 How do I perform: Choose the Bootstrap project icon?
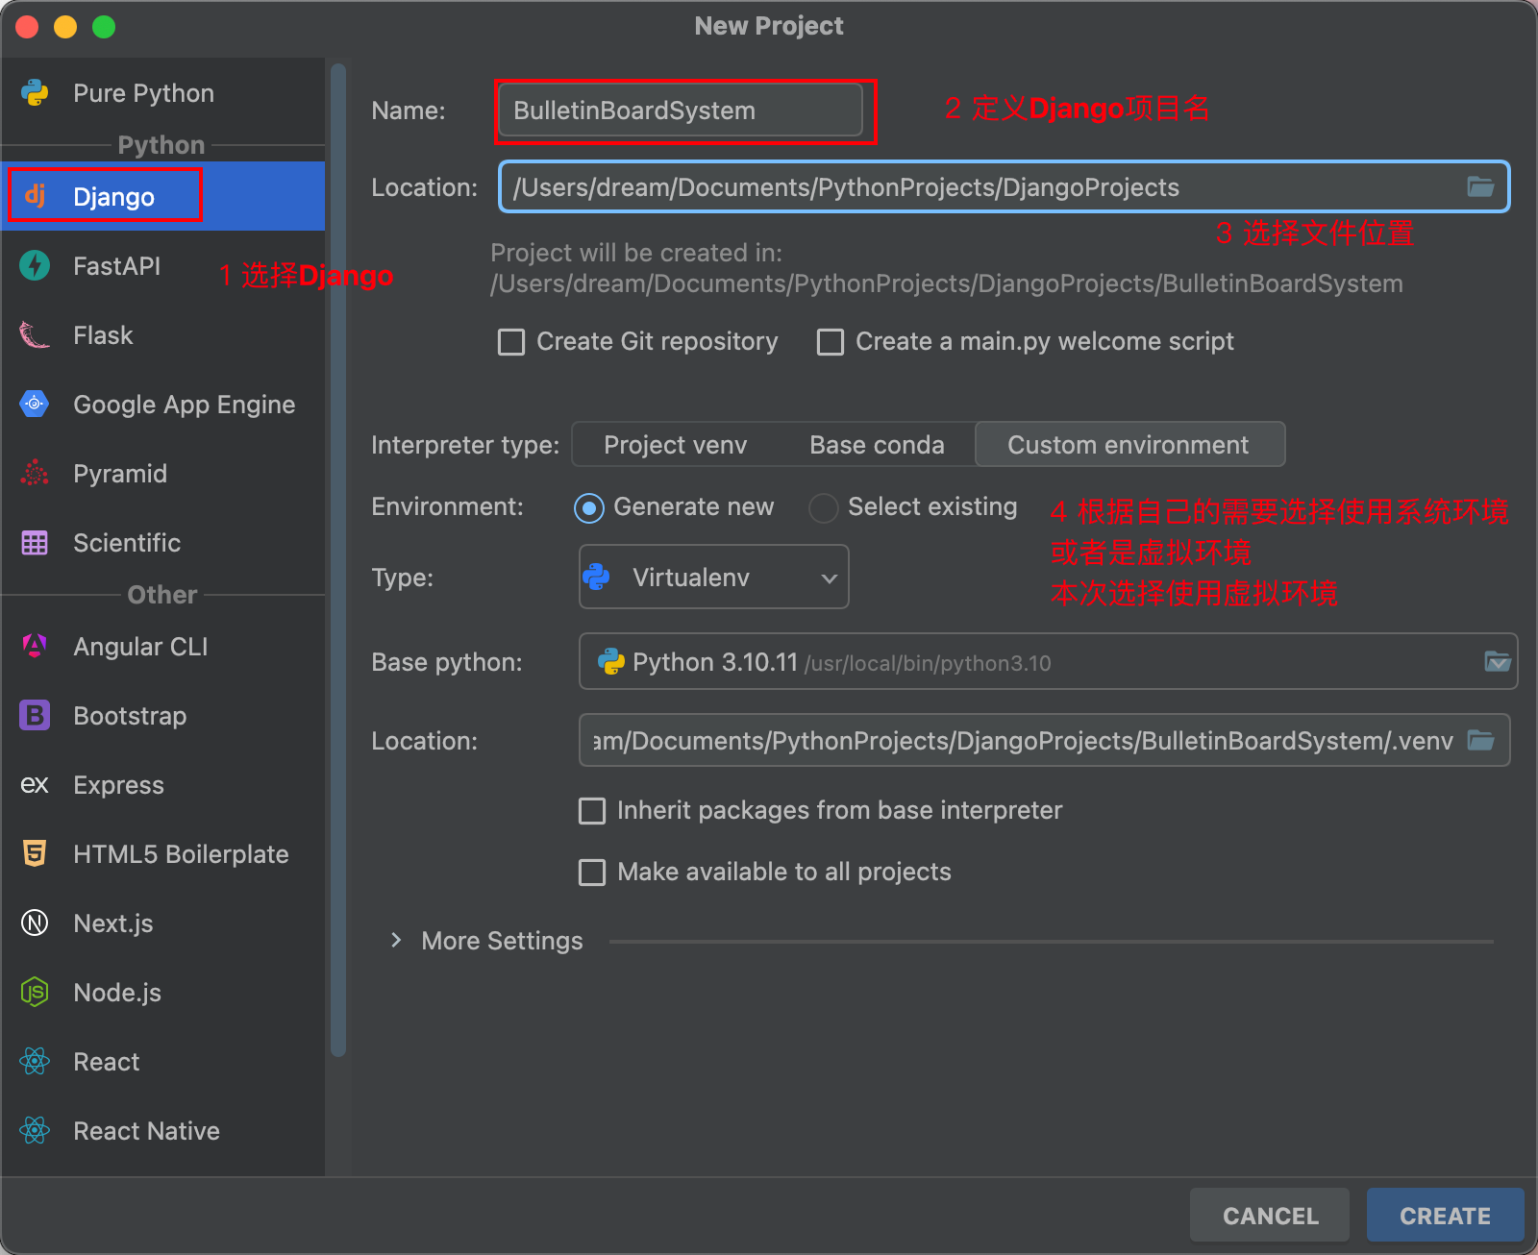35,715
